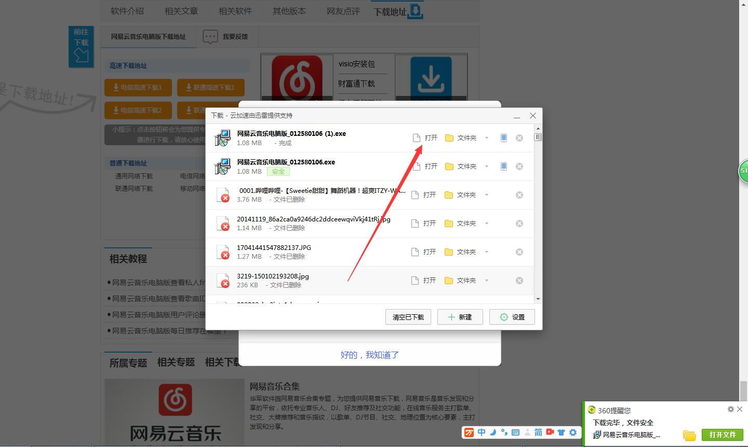Screen dimensions: 748x447
Task: Expand options for 3219-150102193208.jpg
Action: point(487,281)
